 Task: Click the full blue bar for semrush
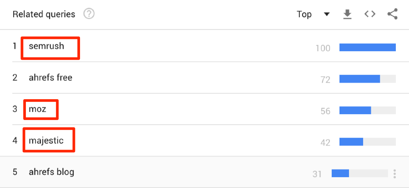[368, 47]
